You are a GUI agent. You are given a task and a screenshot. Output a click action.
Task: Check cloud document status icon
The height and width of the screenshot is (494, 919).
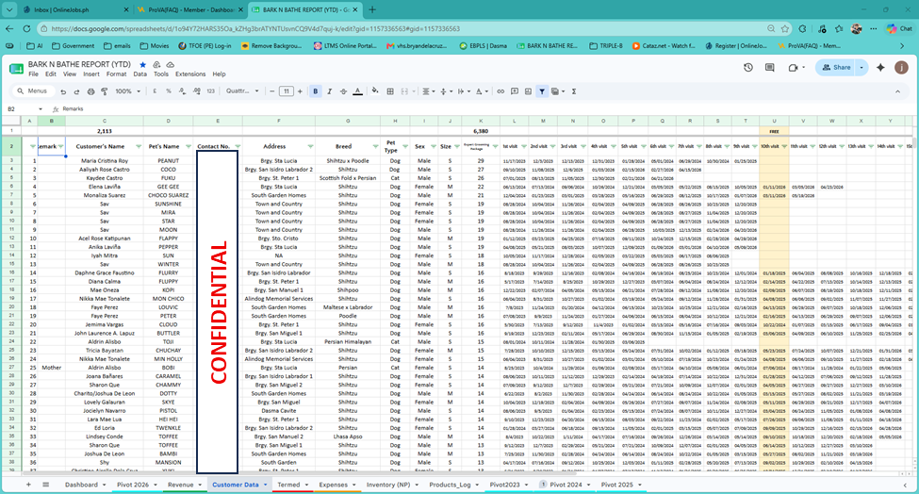point(170,64)
